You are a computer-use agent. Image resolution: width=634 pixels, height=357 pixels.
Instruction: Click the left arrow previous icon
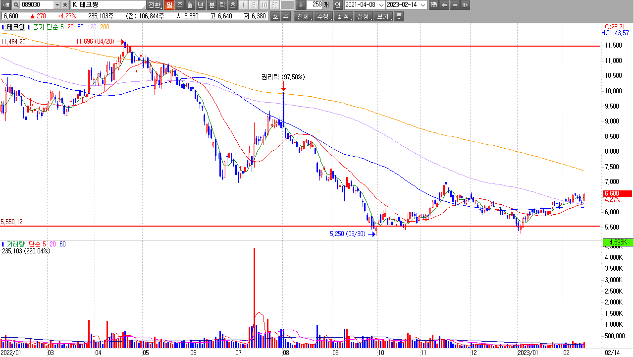tap(444, 5)
